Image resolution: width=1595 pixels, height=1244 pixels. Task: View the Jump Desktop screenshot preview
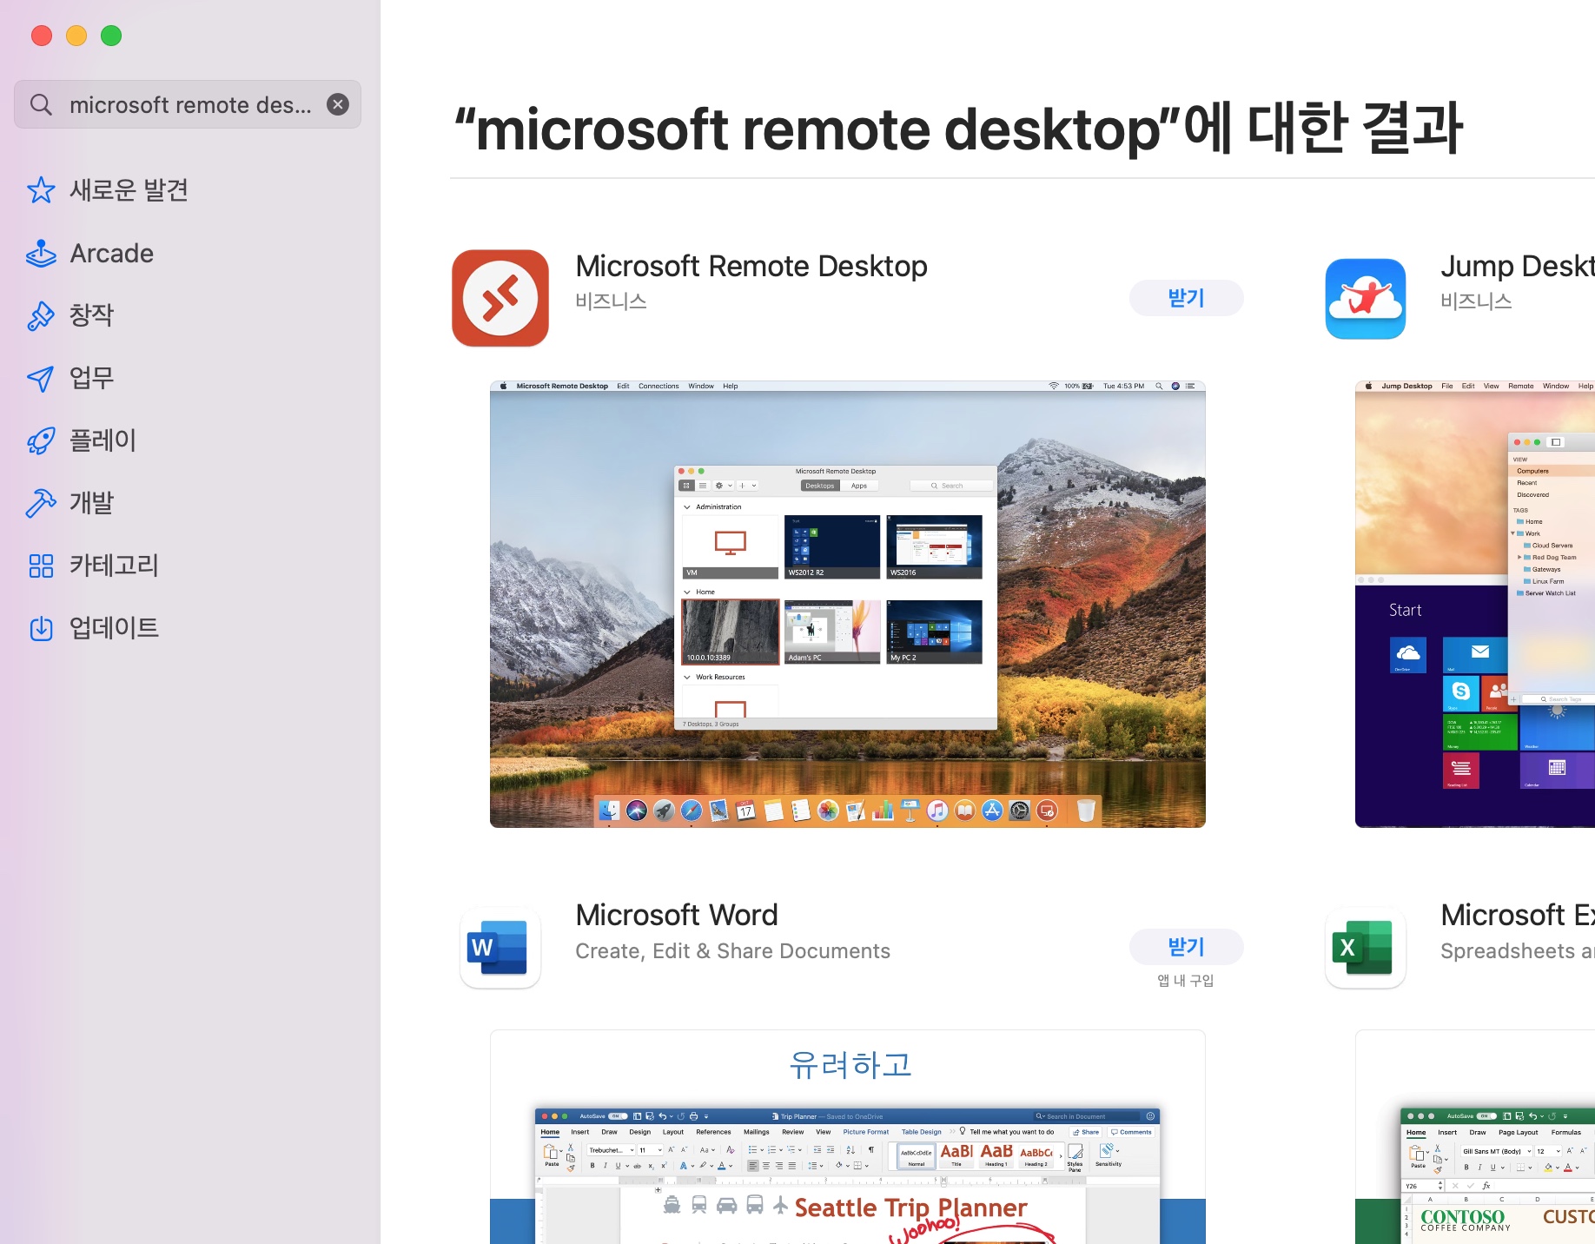(x=1475, y=605)
